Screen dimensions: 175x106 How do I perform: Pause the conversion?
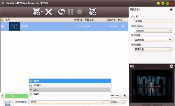coord(71,12)
